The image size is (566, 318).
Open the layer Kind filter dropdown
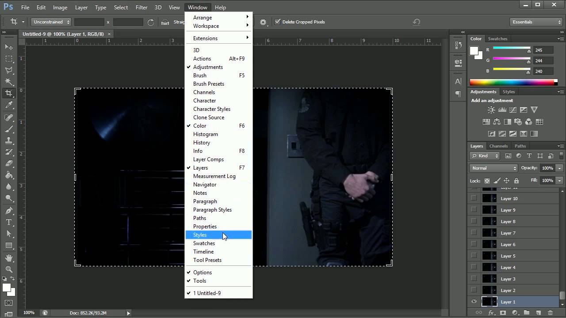(x=485, y=155)
